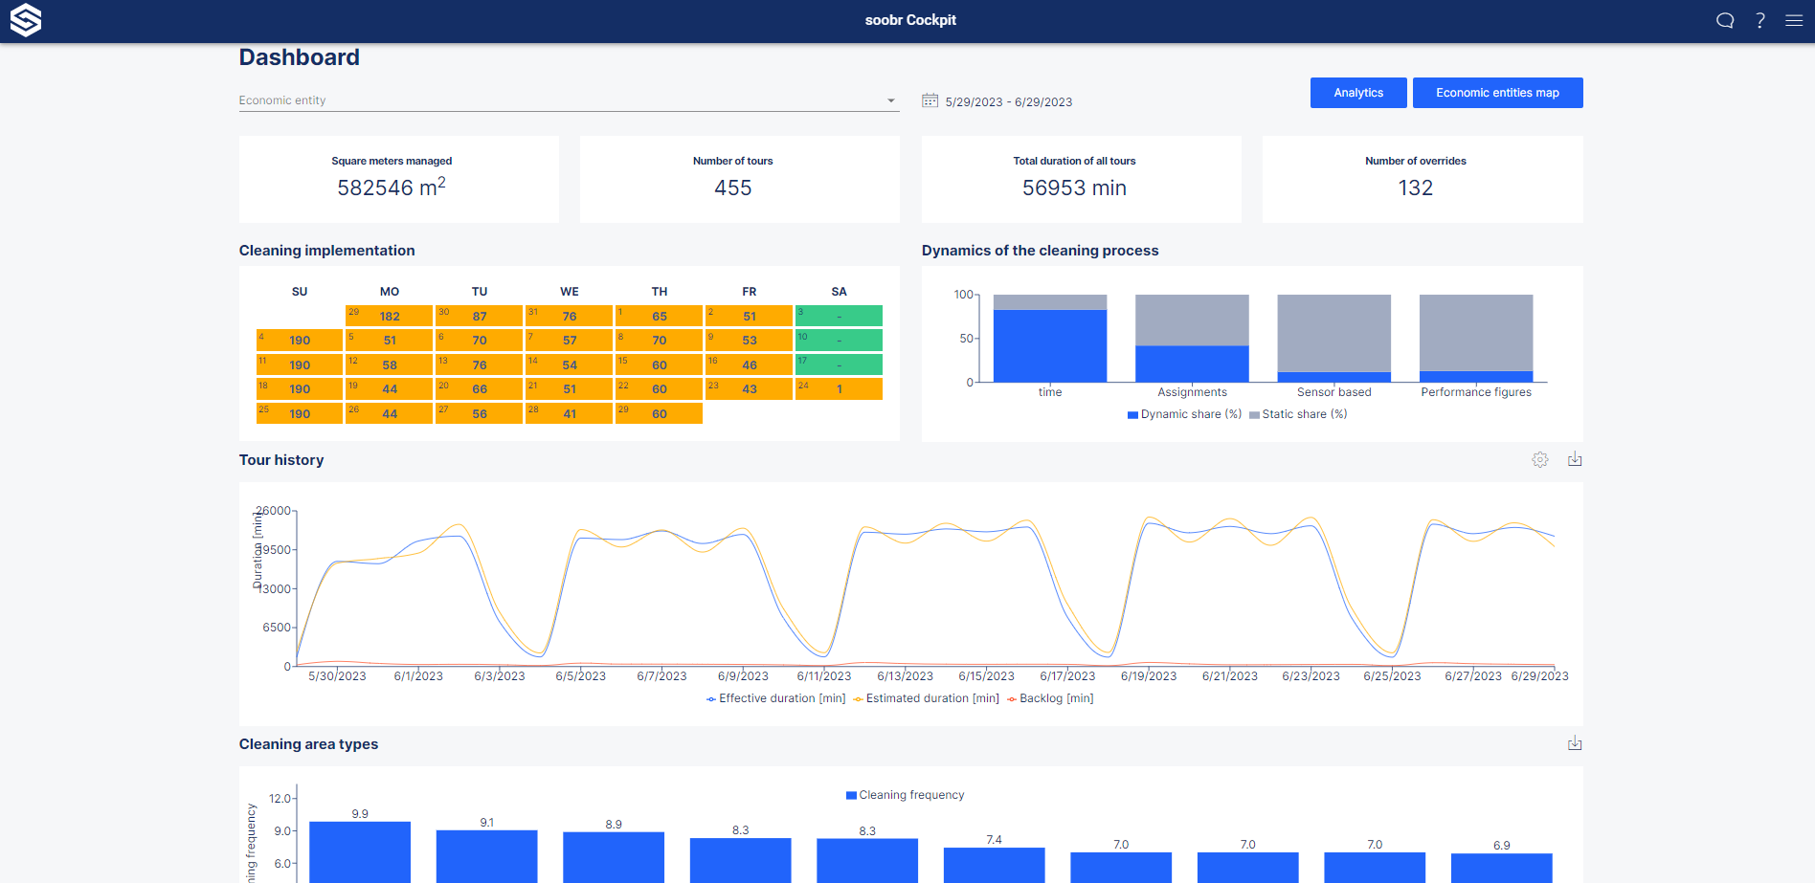The width and height of the screenshot is (1815, 883).
Task: Click the 5/29/2023 - 6/29/2023 date range
Action: coord(1009,102)
